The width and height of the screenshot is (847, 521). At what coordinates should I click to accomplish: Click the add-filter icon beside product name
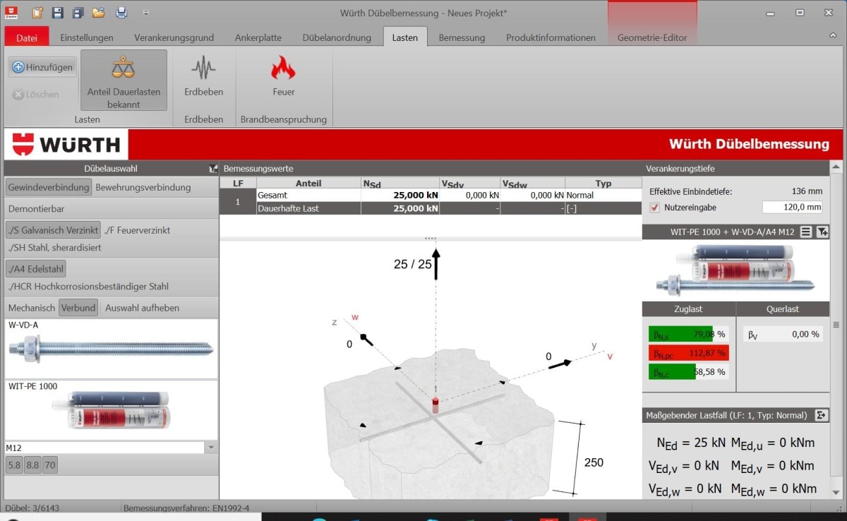coord(822,232)
